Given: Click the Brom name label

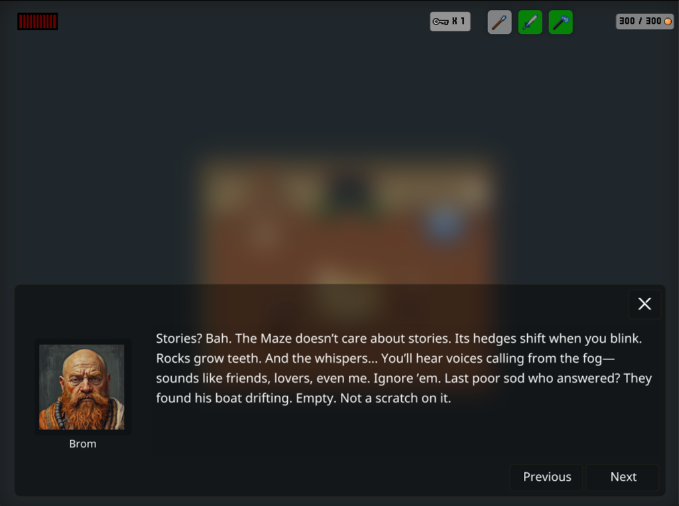Looking at the screenshot, I should 83,444.
